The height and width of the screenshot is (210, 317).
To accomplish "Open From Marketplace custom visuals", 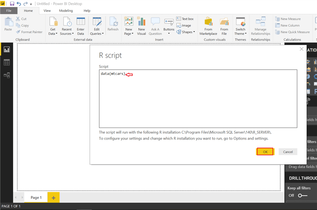I will (x=209, y=22).
